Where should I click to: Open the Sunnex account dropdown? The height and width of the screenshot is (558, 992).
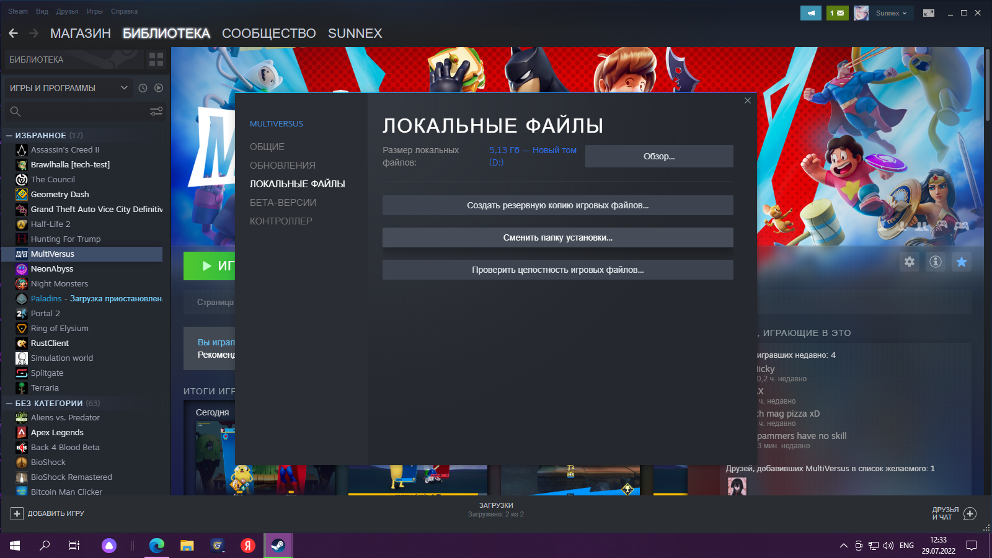click(891, 13)
